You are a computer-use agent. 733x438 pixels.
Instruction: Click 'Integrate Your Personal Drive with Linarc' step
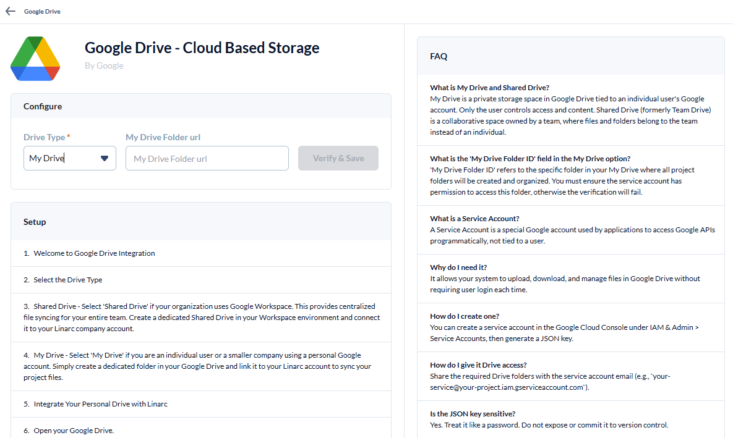pyautogui.click(x=201, y=404)
